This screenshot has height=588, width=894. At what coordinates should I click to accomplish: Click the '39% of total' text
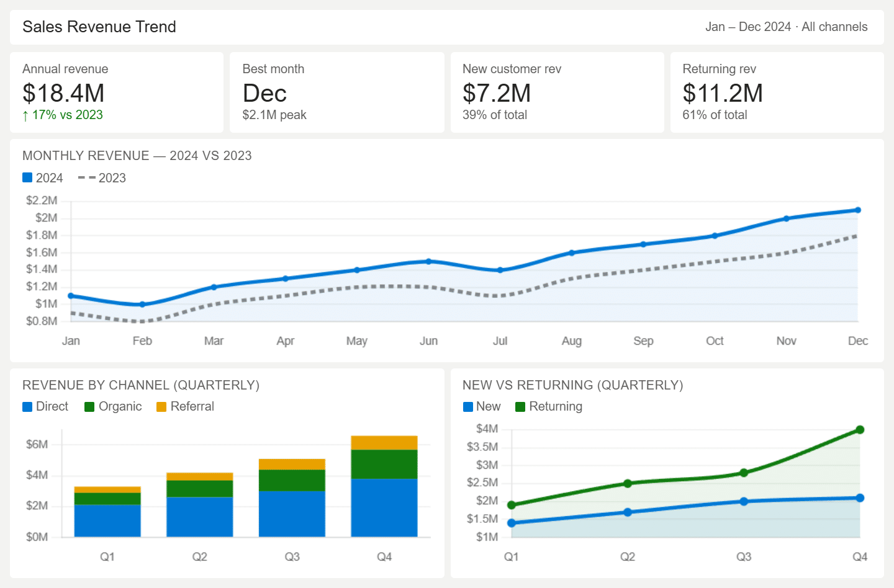point(495,115)
